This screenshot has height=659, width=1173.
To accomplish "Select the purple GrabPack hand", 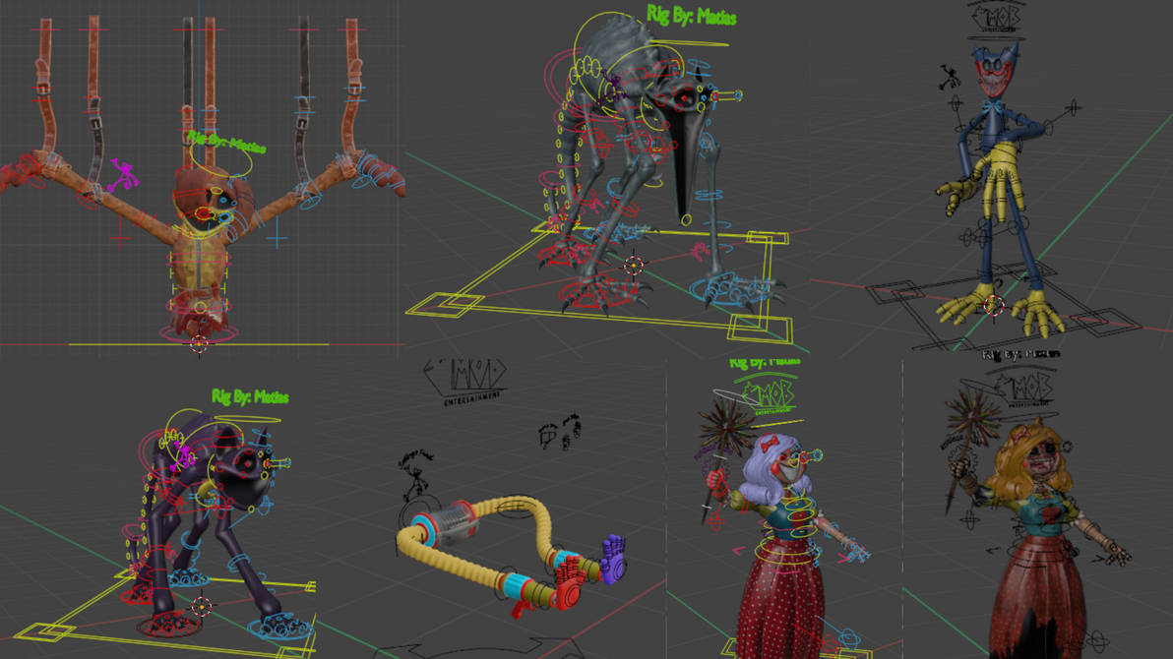I will [x=613, y=560].
